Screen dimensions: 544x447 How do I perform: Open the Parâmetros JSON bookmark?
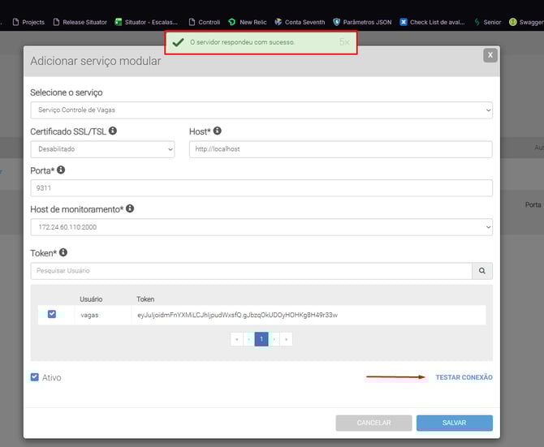point(362,22)
